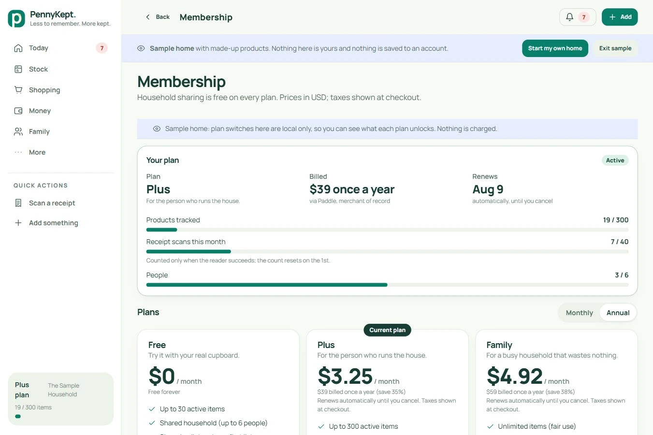The height and width of the screenshot is (435, 653).
Task: Click the eye icon beside plan switches notice
Action: (x=157, y=129)
